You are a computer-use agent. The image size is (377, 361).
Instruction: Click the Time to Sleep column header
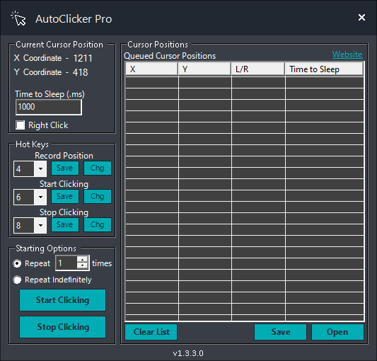[x=324, y=69]
